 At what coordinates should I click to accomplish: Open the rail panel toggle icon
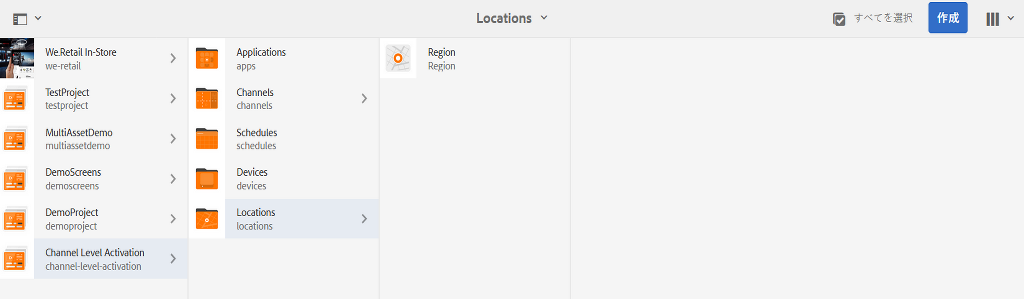point(20,19)
